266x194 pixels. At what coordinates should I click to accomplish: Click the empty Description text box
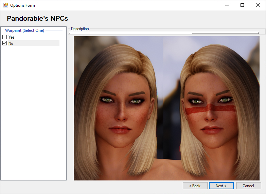[164, 33]
